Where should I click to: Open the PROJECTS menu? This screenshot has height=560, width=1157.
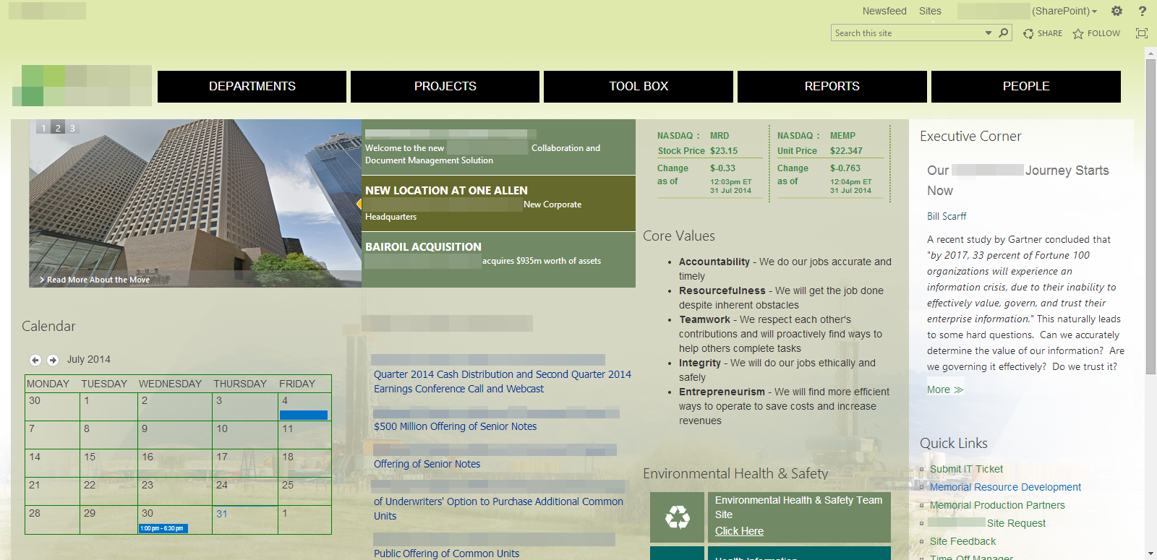tap(445, 87)
